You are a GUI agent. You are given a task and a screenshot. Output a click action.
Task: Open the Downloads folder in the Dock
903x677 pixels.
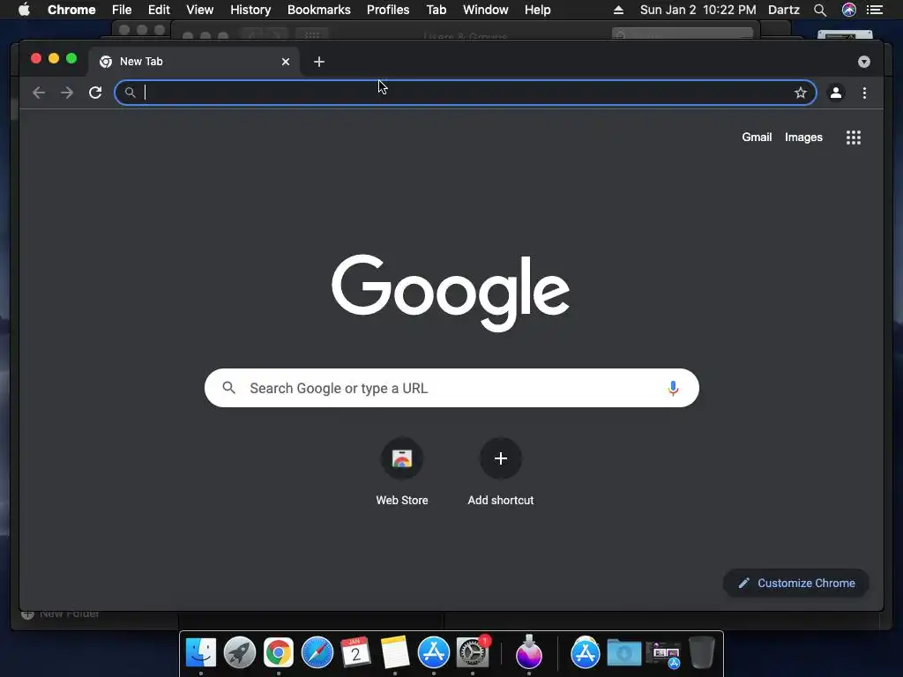pos(624,652)
